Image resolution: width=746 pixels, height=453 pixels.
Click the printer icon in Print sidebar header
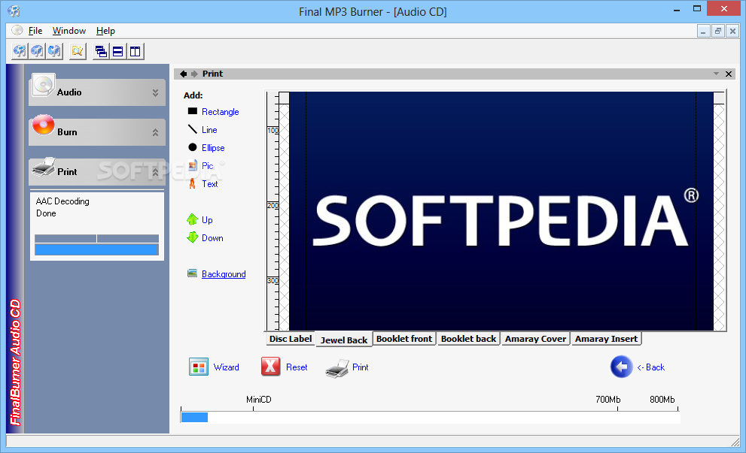click(44, 167)
